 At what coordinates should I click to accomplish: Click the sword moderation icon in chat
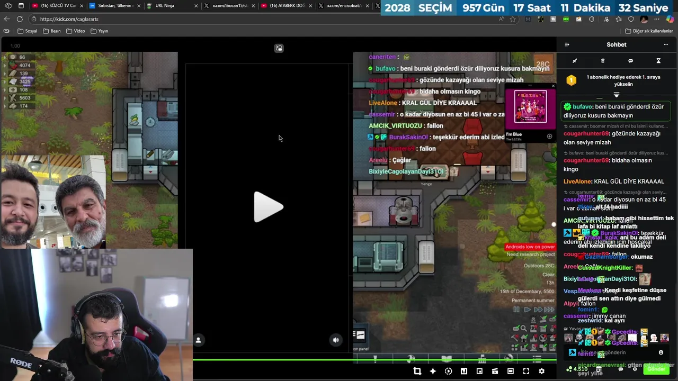575,61
